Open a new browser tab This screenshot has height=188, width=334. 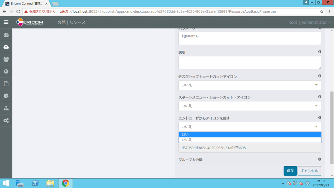[x=55, y=4]
